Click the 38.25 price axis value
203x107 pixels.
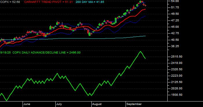tap(175, 46)
